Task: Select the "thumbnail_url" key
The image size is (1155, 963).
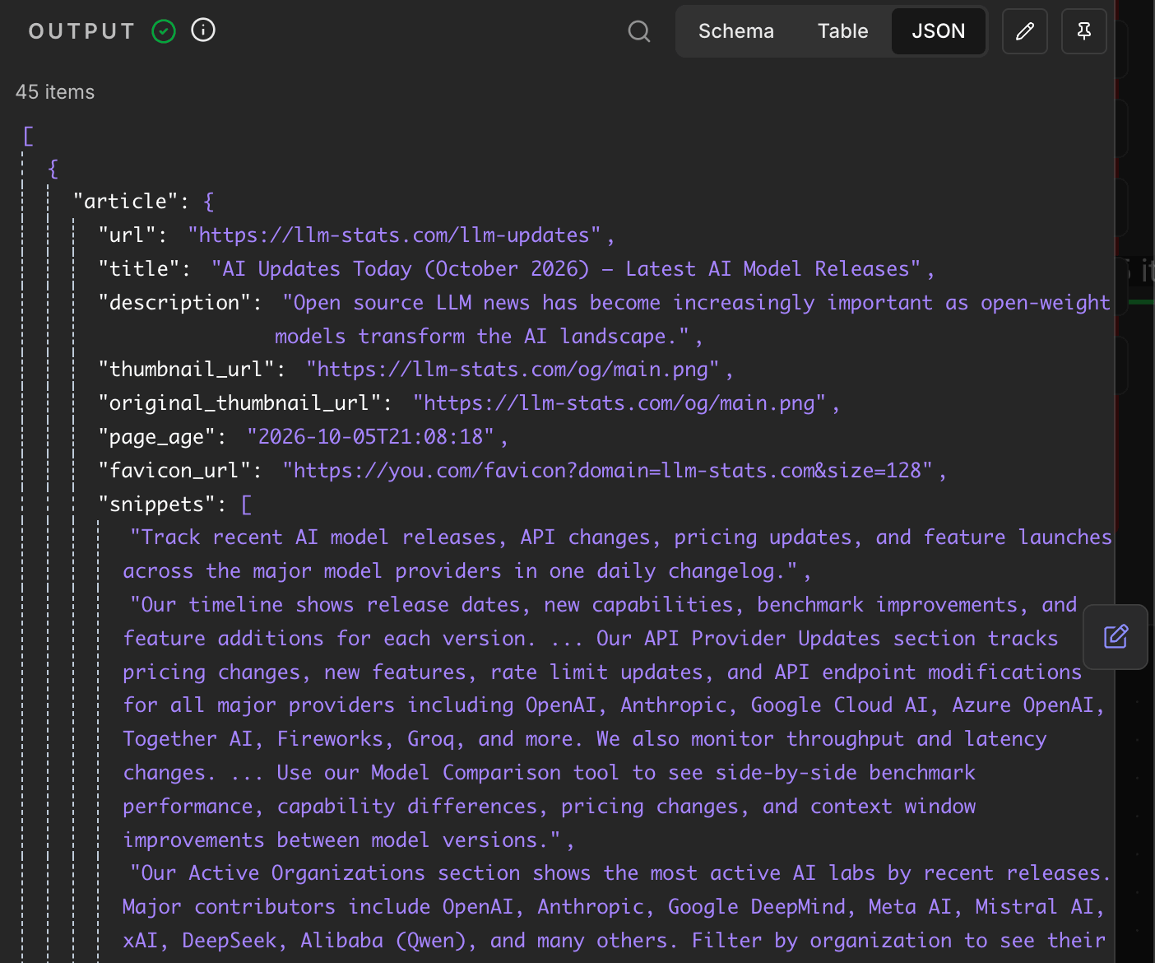Action: click(186, 370)
